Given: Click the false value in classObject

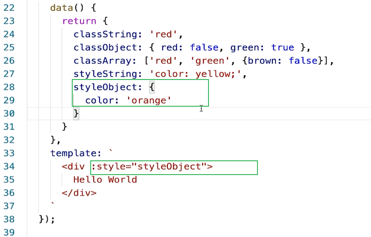Looking at the screenshot, I should click(204, 47).
